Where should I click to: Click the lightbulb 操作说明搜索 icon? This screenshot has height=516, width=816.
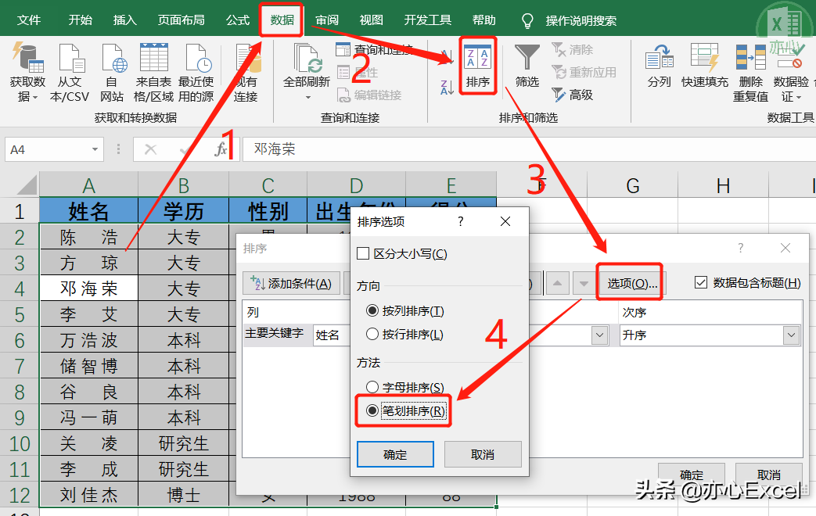point(527,21)
